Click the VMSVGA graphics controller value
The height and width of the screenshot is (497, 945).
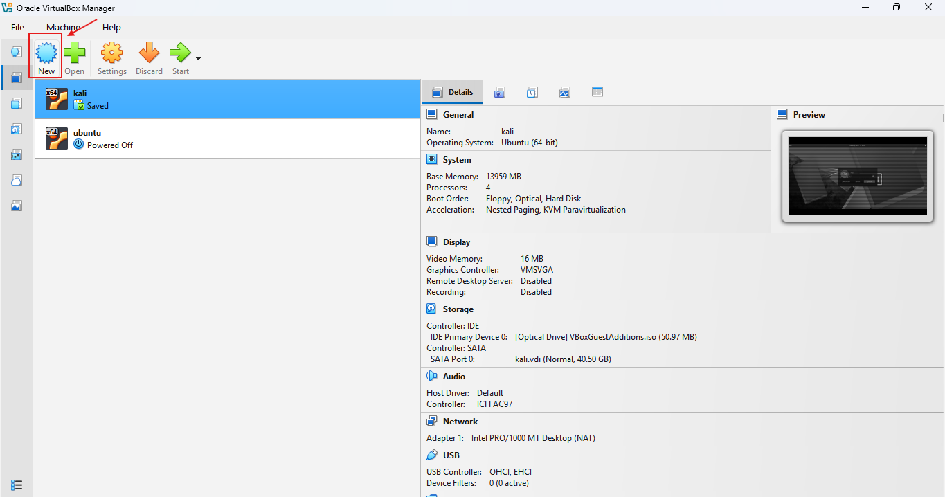(x=537, y=270)
